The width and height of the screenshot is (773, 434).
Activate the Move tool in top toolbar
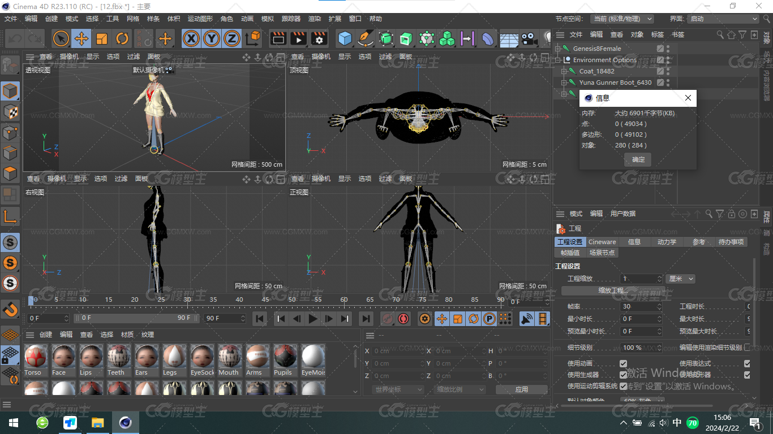81,38
